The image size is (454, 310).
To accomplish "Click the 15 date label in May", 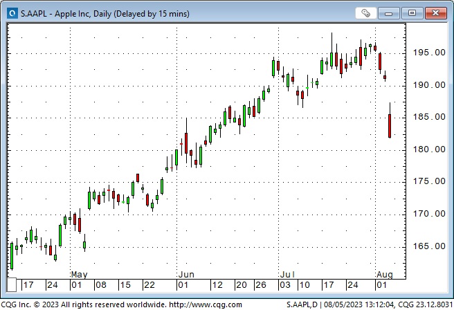I will (x=125, y=285).
